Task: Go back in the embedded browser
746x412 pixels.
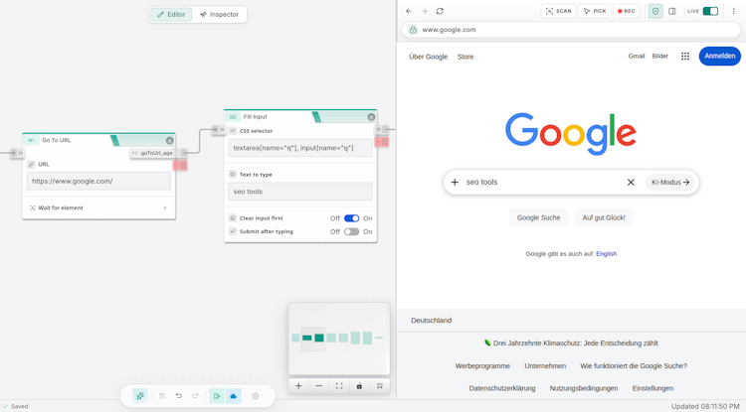Action: click(x=409, y=11)
